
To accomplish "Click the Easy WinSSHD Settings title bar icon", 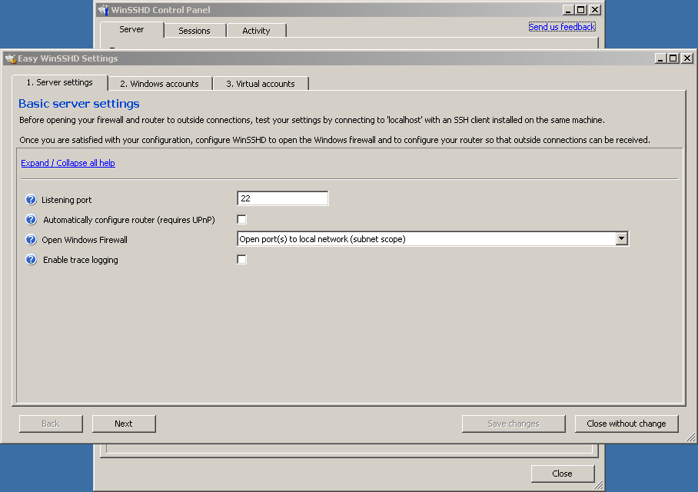I will (9, 58).
